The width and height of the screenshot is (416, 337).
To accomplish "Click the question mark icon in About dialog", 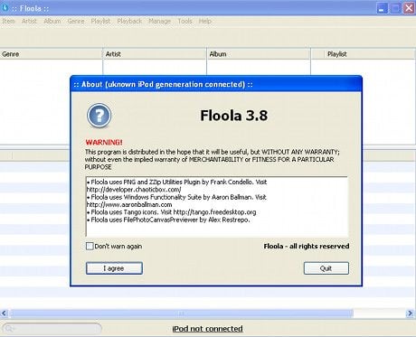I will (x=99, y=116).
